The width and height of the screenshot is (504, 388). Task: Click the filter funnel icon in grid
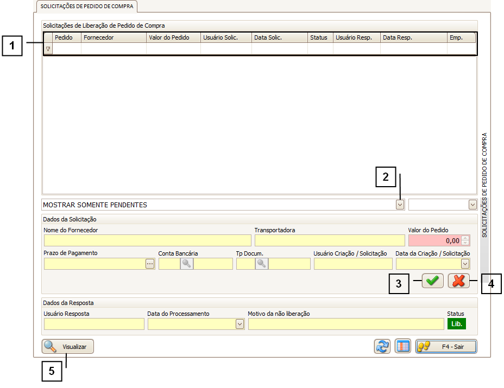(48, 49)
